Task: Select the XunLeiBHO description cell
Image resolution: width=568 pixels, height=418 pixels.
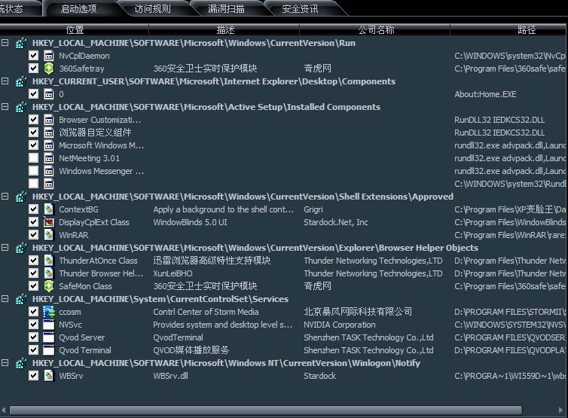Action: pyautogui.click(x=173, y=273)
